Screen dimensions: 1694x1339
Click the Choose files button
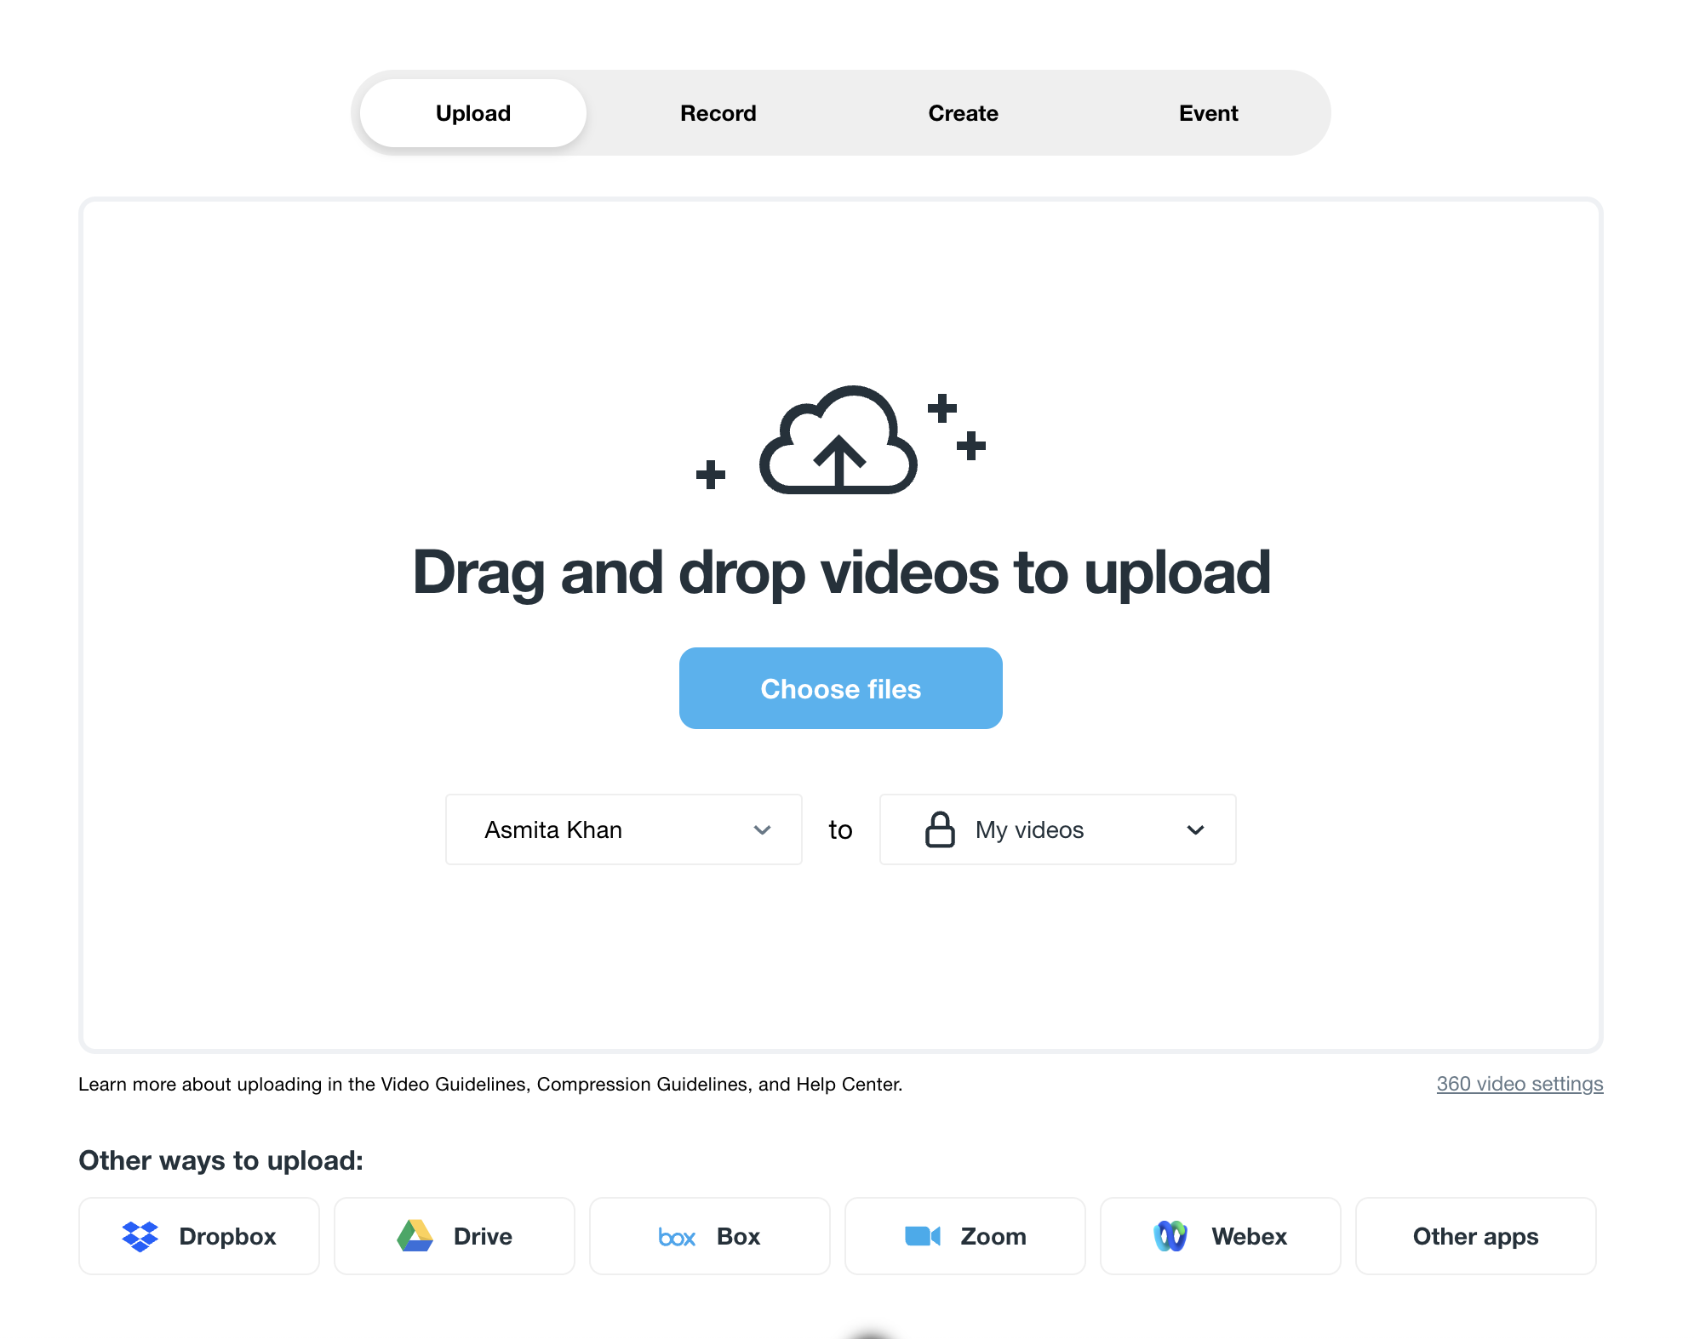coord(840,687)
